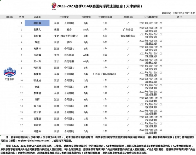196x155 pixels.
Task: Click the 备注 column header
Action: point(180,17)
